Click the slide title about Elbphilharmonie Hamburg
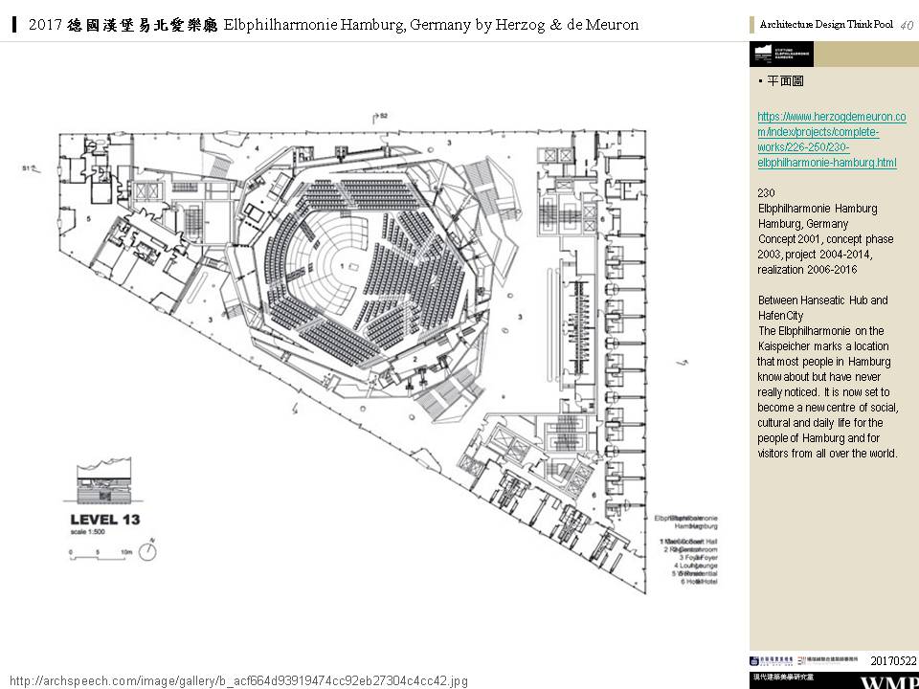Image resolution: width=919 pixels, height=689 pixels. pyautogui.click(x=333, y=25)
